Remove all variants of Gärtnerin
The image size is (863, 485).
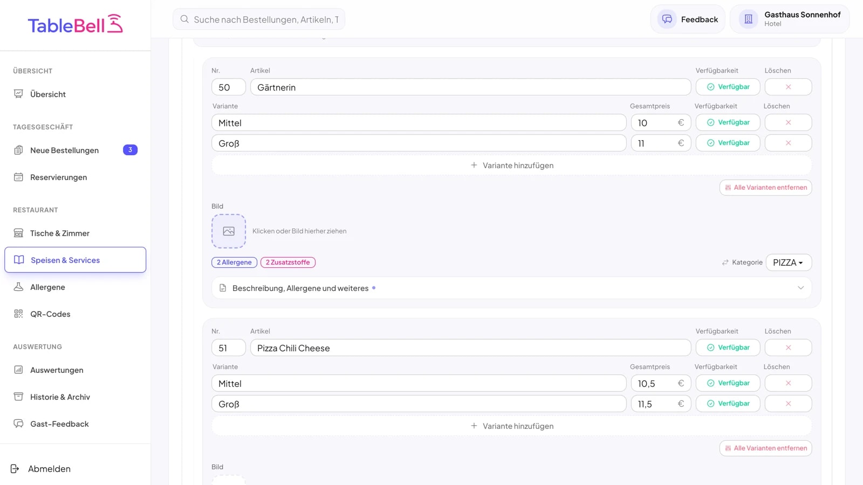765,188
